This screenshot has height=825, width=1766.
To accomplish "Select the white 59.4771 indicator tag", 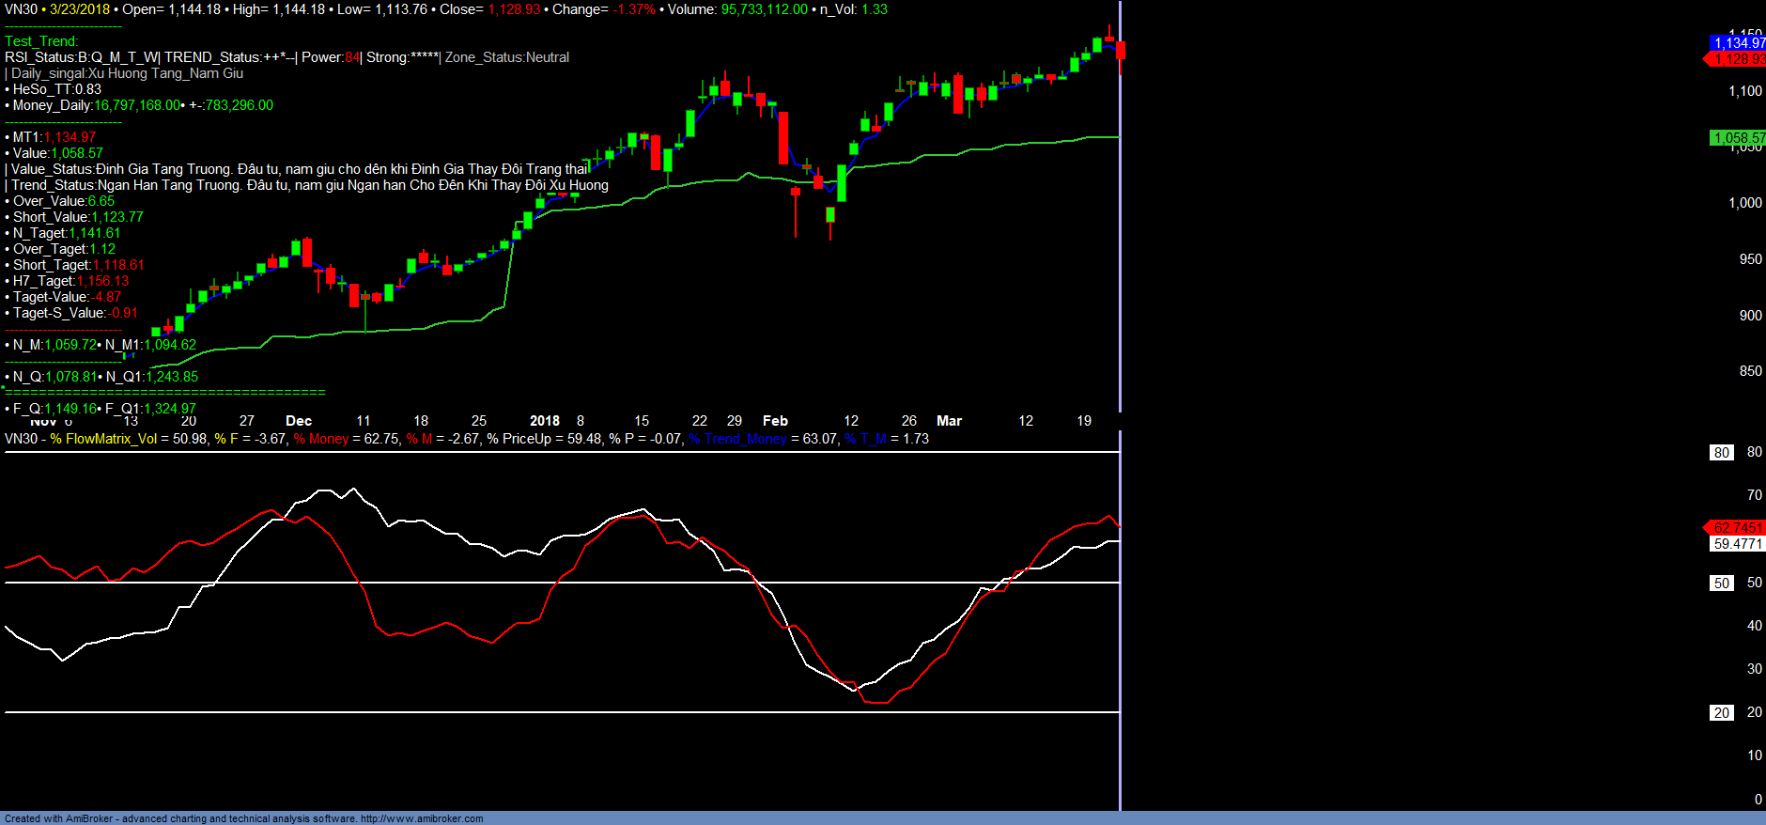I will click(1737, 544).
